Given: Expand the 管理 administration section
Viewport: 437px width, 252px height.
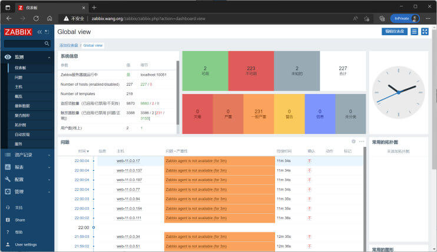Looking at the screenshot, I should click(27, 191).
